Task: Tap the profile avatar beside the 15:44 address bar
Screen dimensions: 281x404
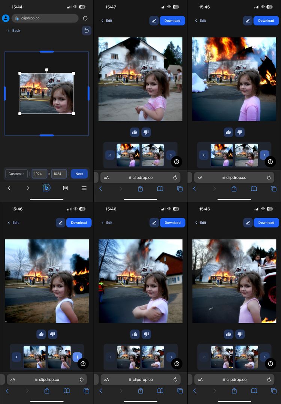Action: pyautogui.click(x=6, y=18)
